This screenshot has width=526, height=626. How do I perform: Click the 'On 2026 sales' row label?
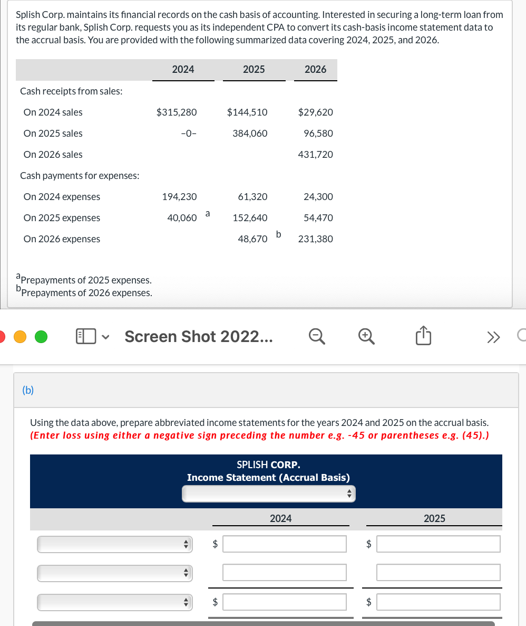[x=53, y=155]
